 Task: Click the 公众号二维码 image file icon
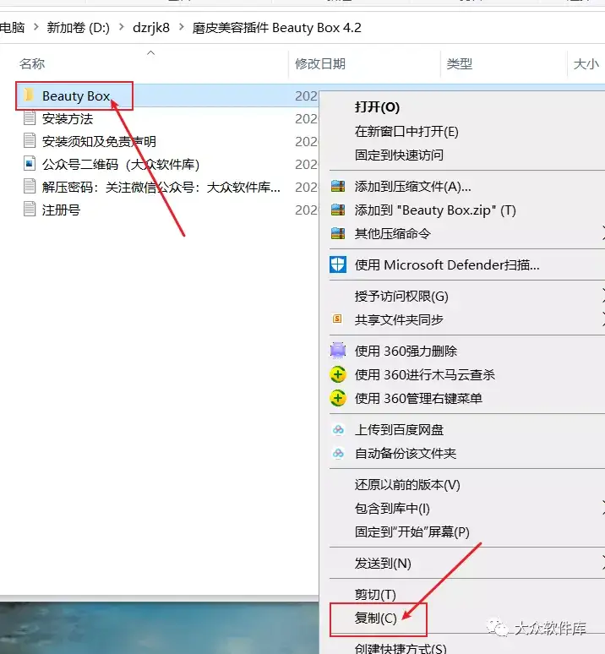click(x=30, y=164)
